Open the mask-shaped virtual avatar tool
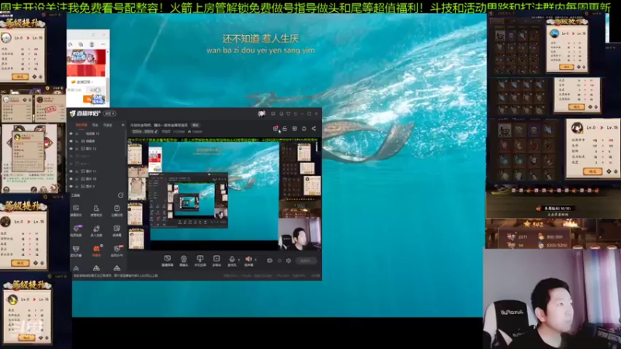 (x=76, y=250)
